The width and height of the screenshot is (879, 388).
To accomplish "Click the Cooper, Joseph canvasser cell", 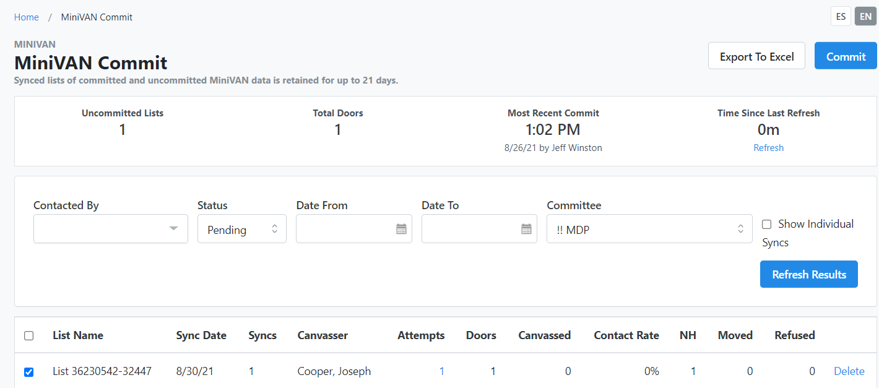I will [x=334, y=371].
